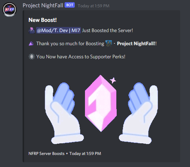Click the small avatar emoji beside the mention
Screen dimensions: 190x167
point(32,30)
